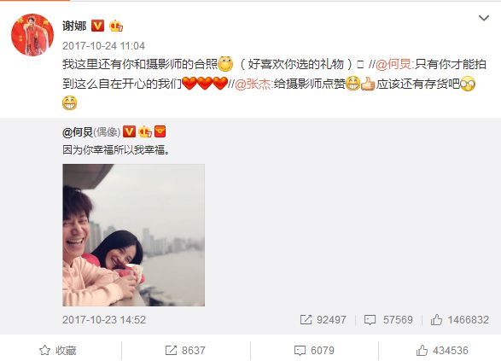
Task: Click the red envelope icon beside @何炅
Action: tap(160, 131)
